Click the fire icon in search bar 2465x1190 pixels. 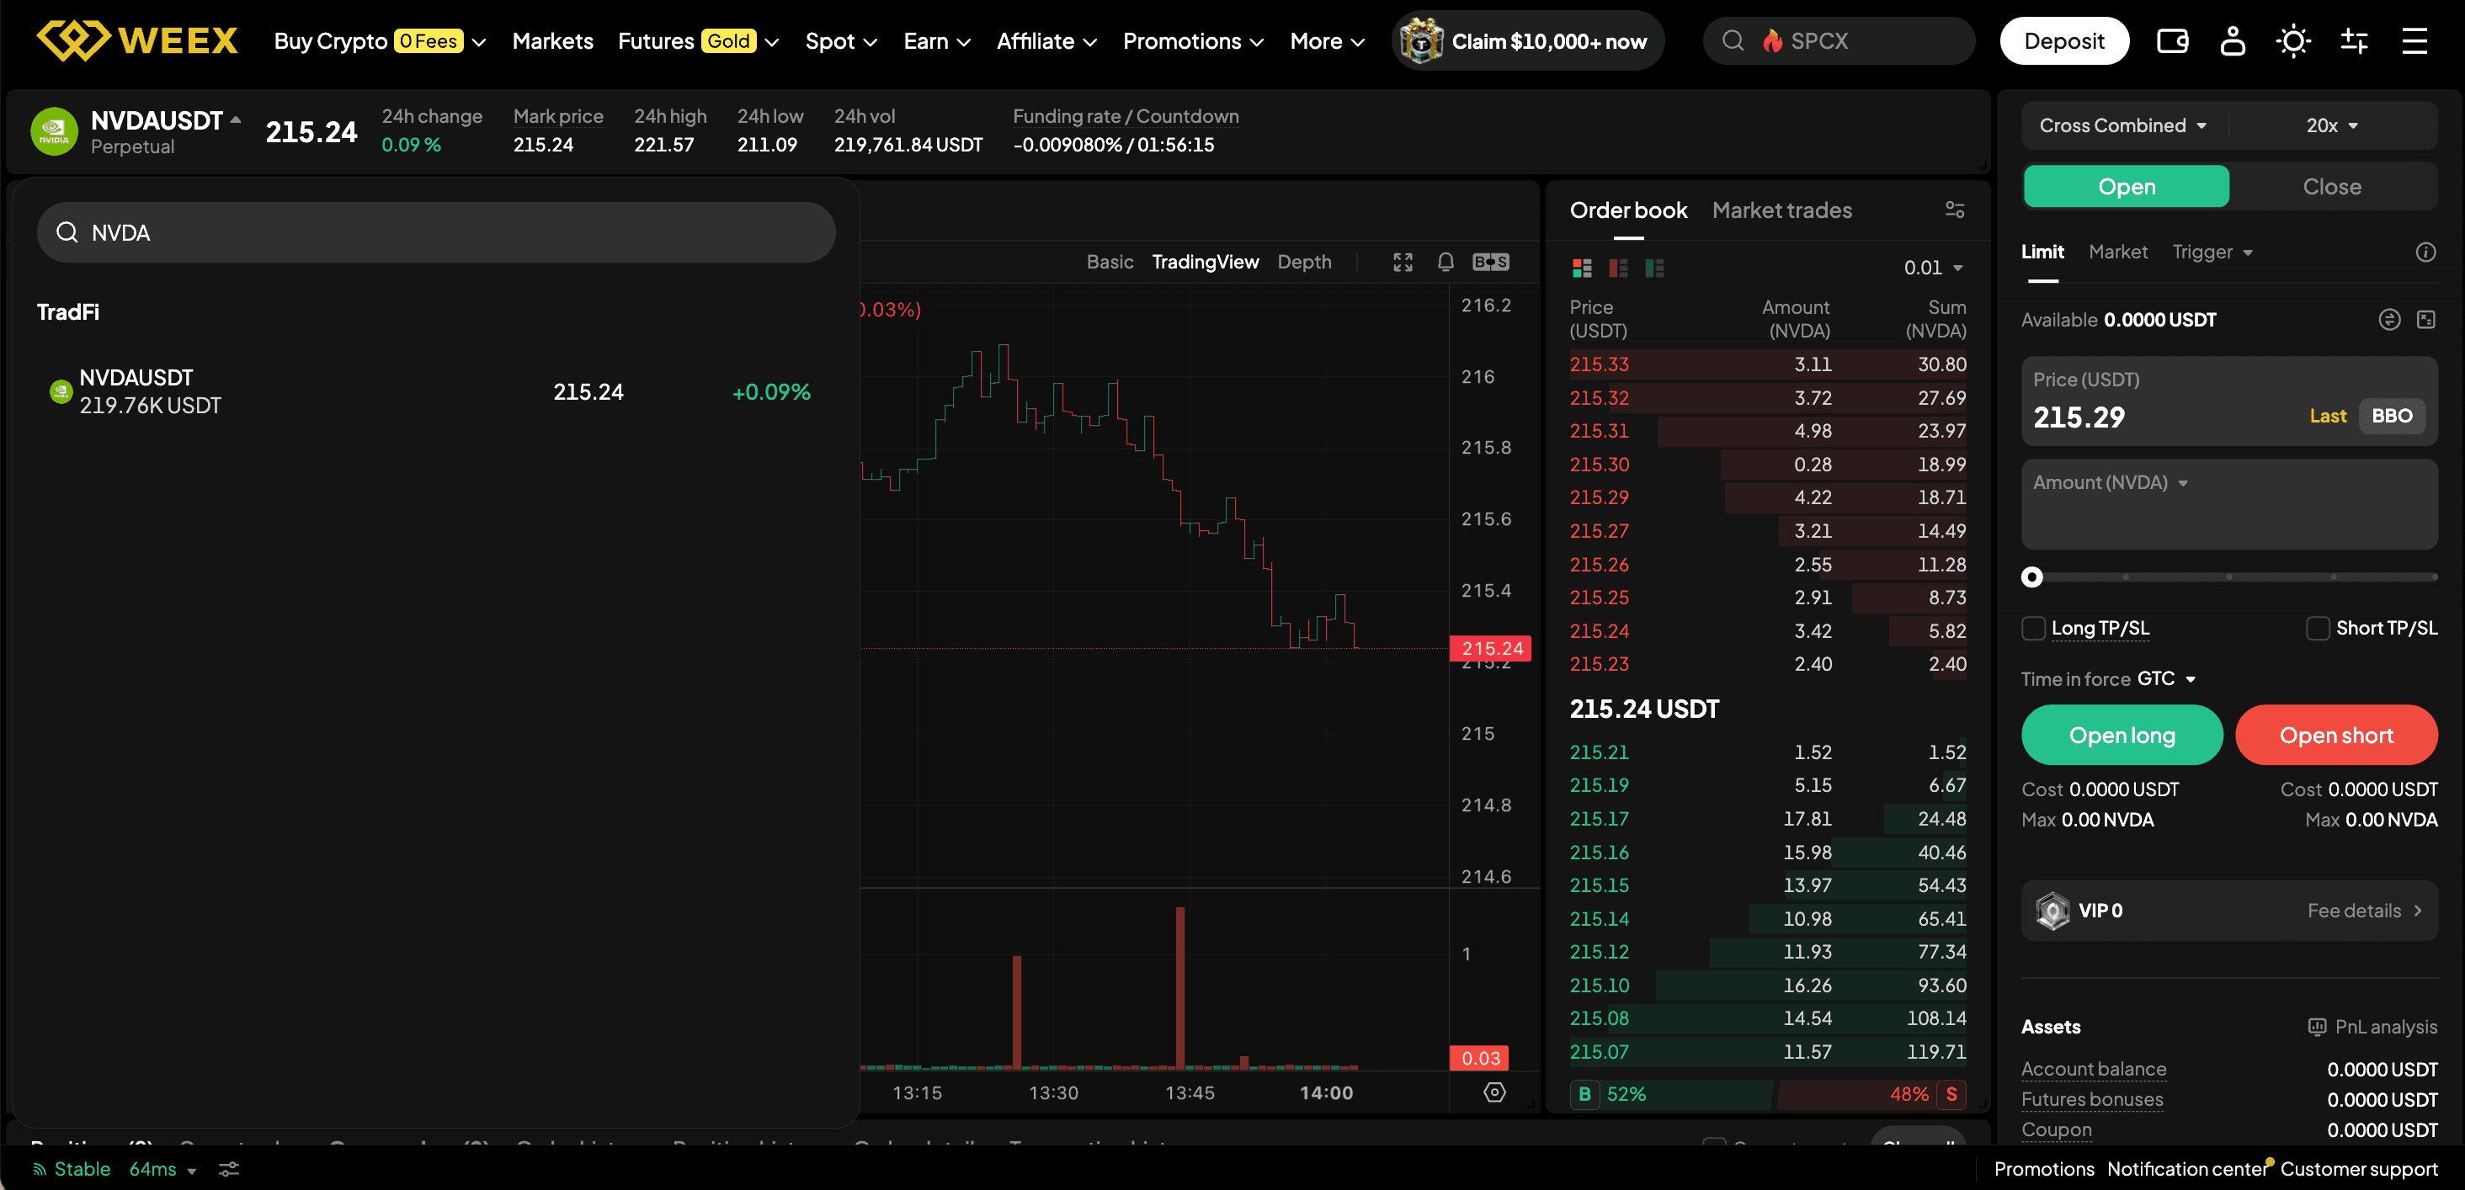(x=1772, y=41)
